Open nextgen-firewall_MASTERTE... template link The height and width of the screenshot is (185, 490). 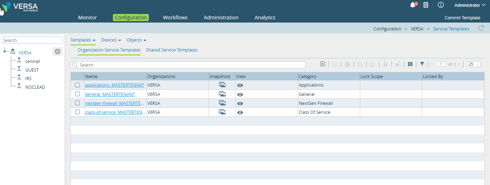[115, 103]
